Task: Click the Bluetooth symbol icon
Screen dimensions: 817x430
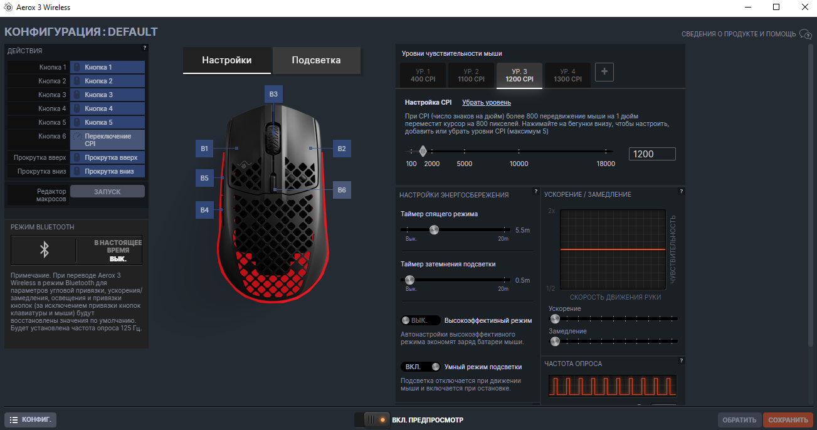Action: (x=44, y=250)
